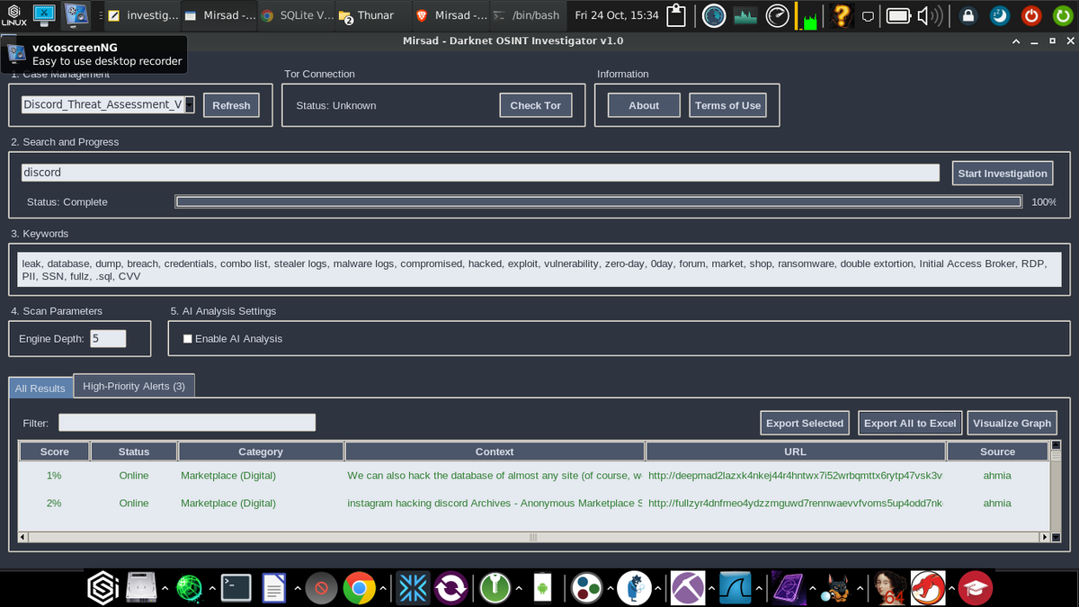Click the question mark help tray icon
The image size is (1079, 607).
pyautogui.click(x=841, y=15)
